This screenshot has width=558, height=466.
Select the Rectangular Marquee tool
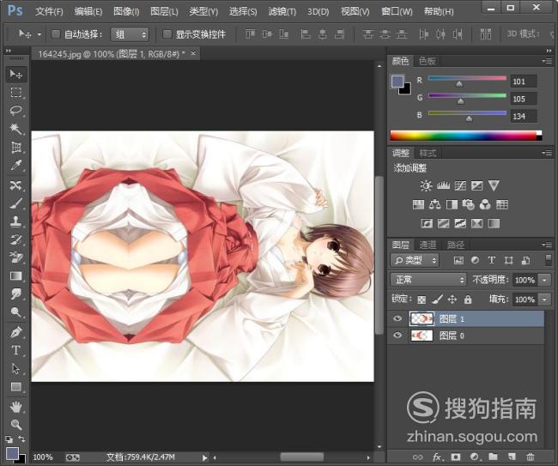click(x=15, y=92)
